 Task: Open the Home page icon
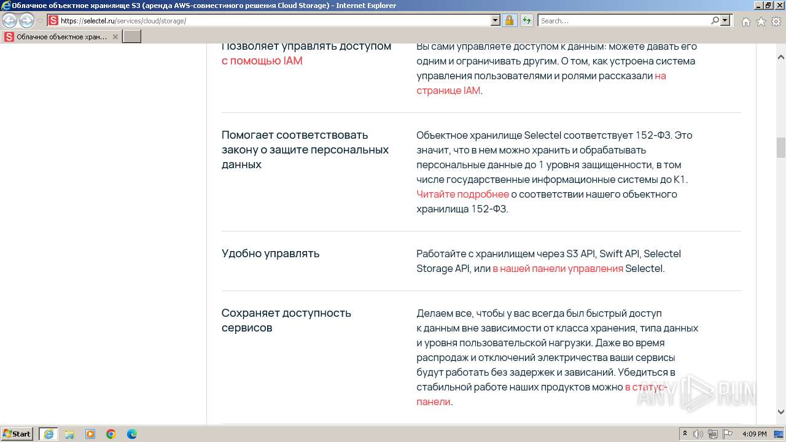coord(745,21)
